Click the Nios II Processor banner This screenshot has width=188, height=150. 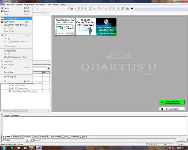[65, 27]
